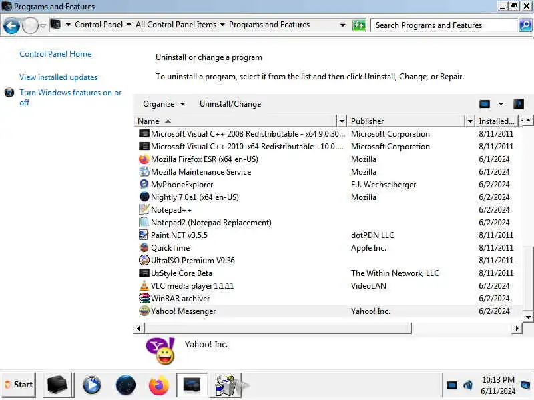Select the Mozilla Maintenance Service icon
Viewport: 534px width, 400px height.
pos(144,172)
